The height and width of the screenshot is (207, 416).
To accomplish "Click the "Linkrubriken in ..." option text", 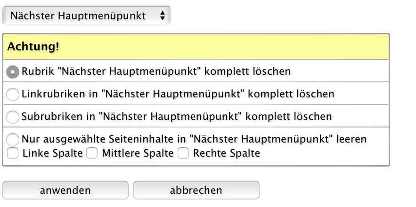I will click(178, 94).
